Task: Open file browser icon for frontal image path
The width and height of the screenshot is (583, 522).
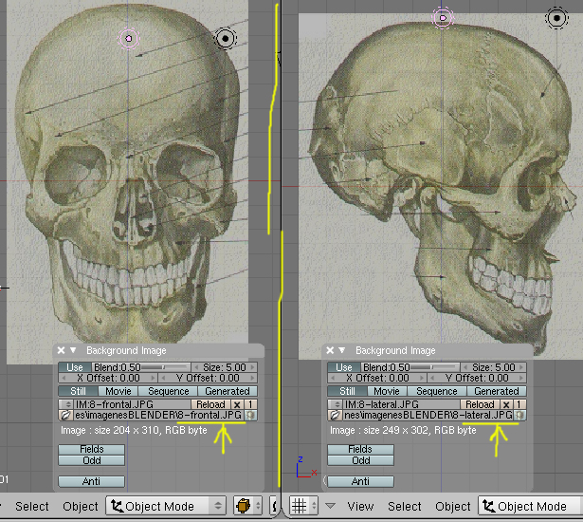Action: click(x=65, y=415)
